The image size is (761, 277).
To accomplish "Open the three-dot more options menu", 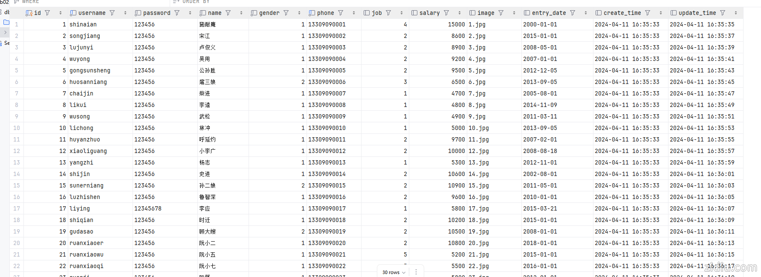I will pyautogui.click(x=416, y=272).
